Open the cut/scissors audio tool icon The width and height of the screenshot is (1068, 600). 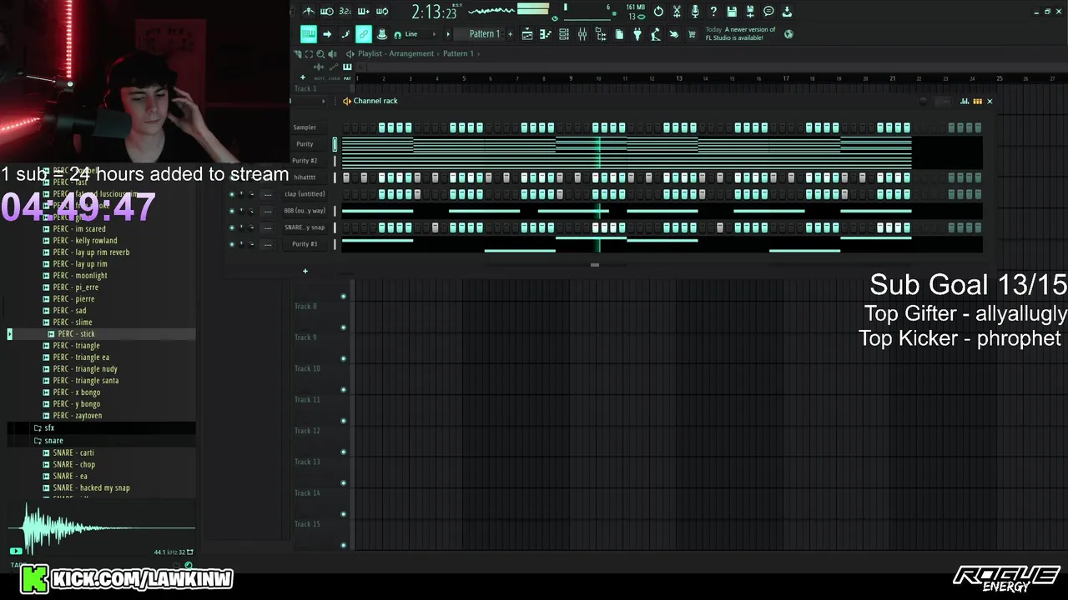[x=677, y=12]
